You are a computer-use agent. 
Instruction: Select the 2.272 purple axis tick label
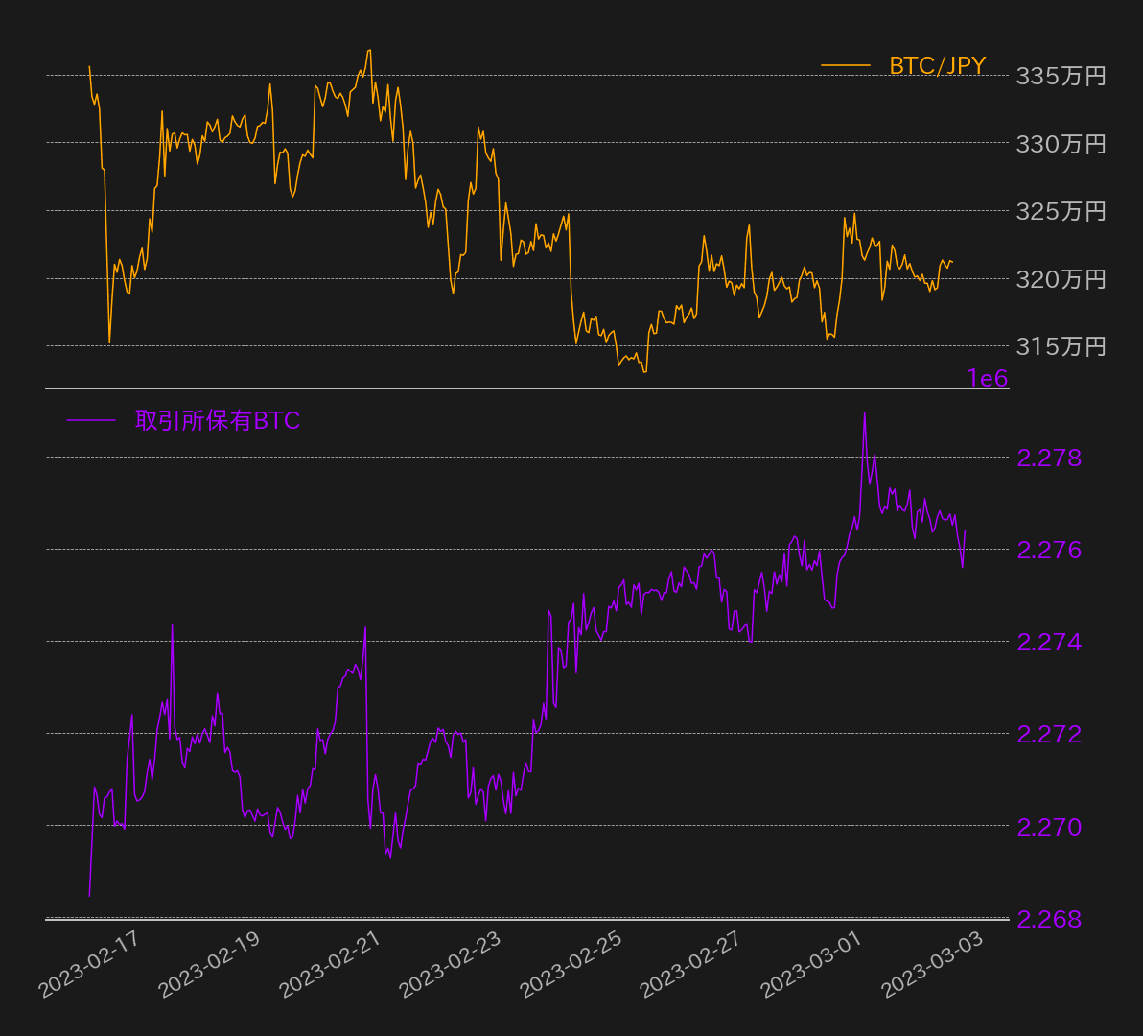(x=1049, y=734)
